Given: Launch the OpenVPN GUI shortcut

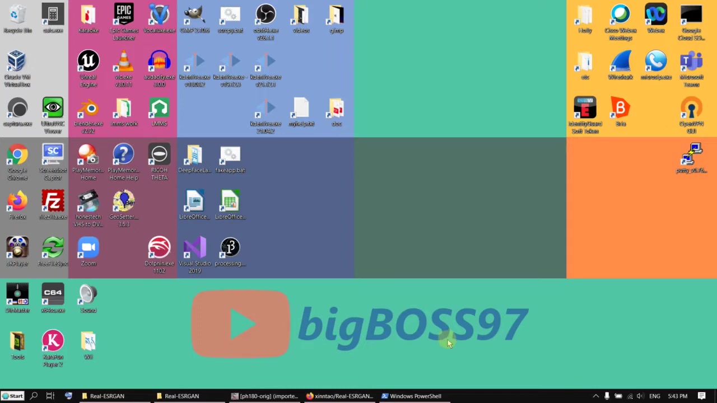Looking at the screenshot, I should pos(691,116).
